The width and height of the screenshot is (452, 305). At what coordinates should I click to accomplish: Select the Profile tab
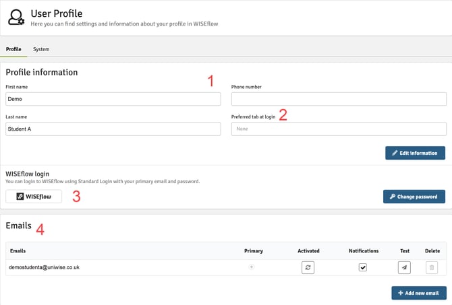(x=13, y=49)
